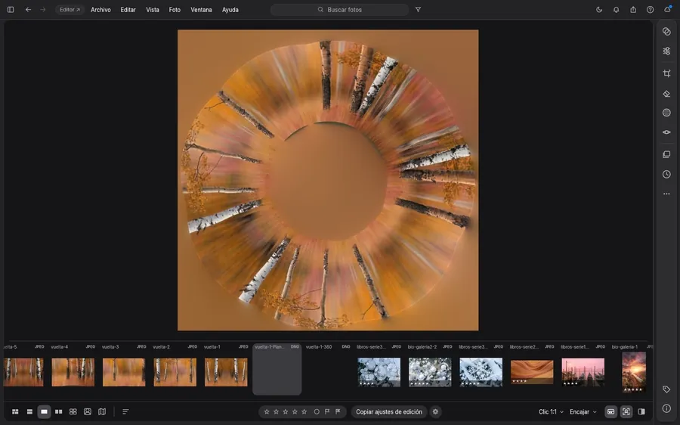Toggle the left sidebar panel icon
This screenshot has width=680, height=425.
11,10
